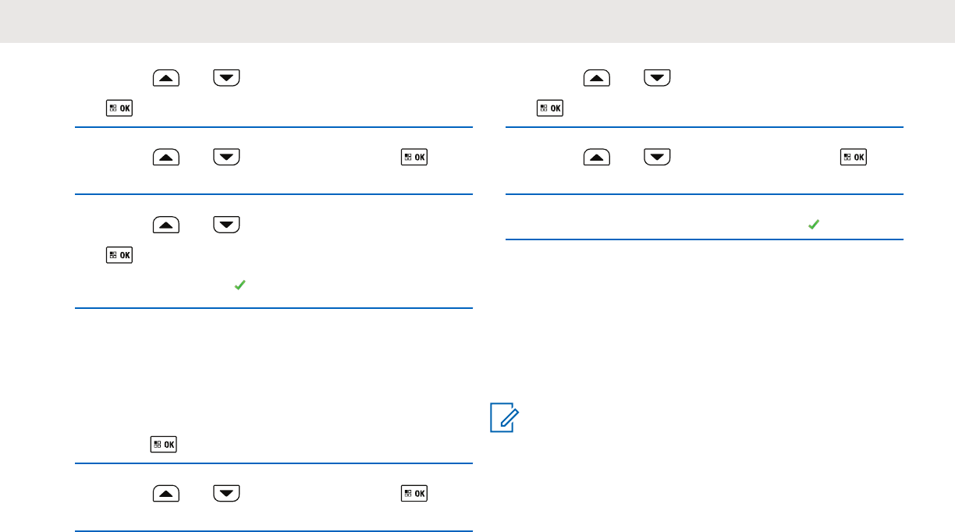Click the up arrow in the right column's first step
Image resolution: width=955 pixels, height=532 pixels.
pos(598,78)
